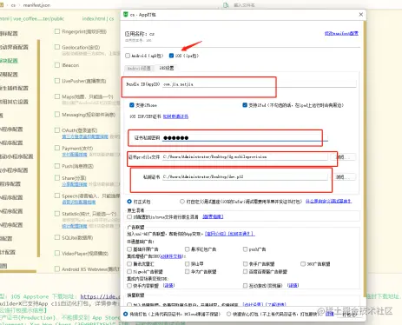Open the index.html | cs editor tab
Image resolution: width=402 pixels, height=325 pixels.
tap(98, 19)
